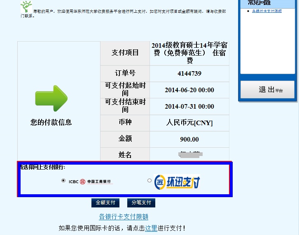The image size is (299, 235).
Task: Click the amount value 900.00
Action: (189, 139)
